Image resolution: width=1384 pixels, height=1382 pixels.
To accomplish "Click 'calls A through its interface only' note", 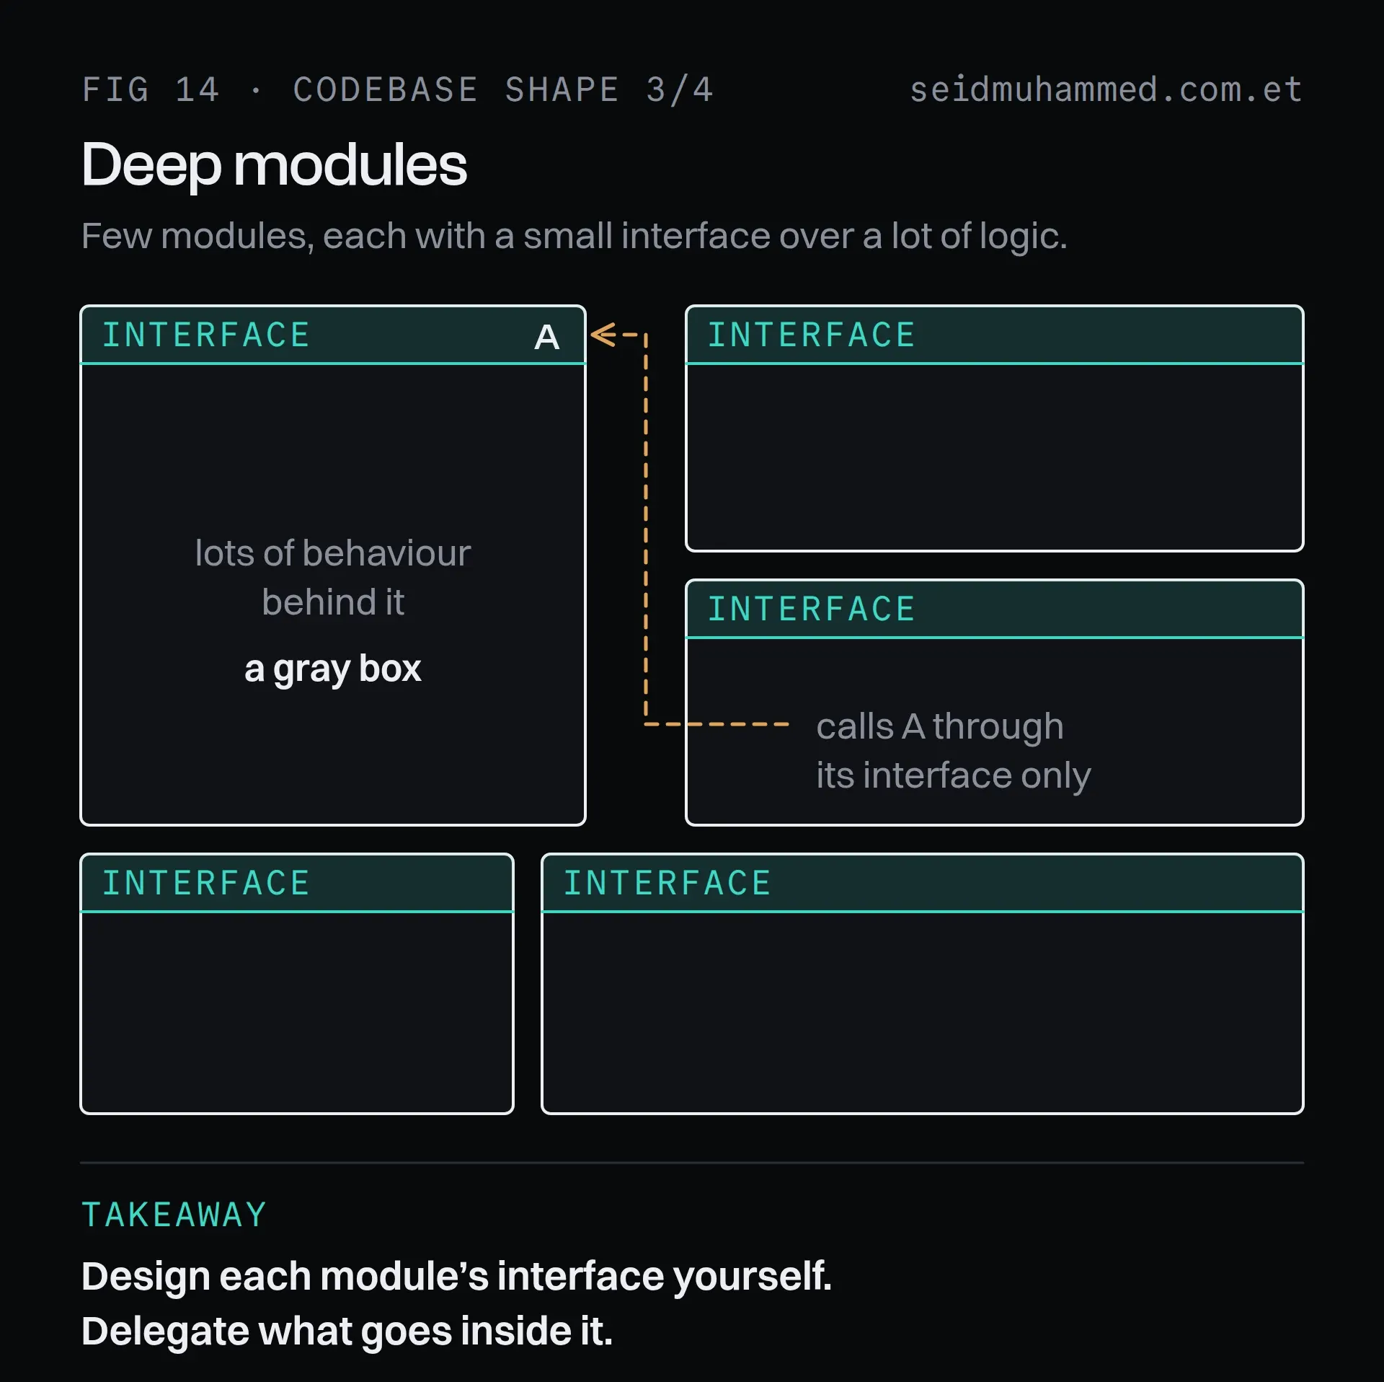I will (953, 750).
